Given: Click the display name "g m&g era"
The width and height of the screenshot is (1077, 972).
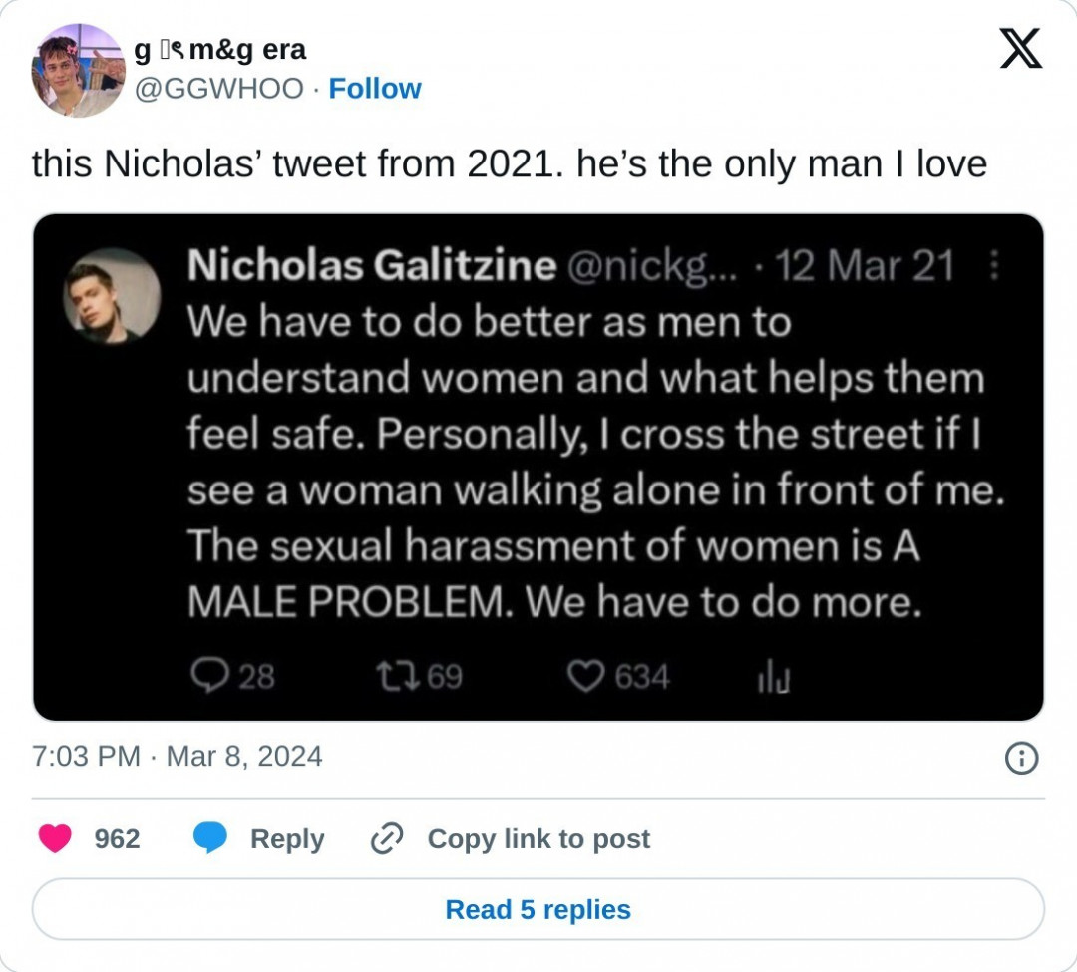Looking at the screenshot, I should coord(221,49).
